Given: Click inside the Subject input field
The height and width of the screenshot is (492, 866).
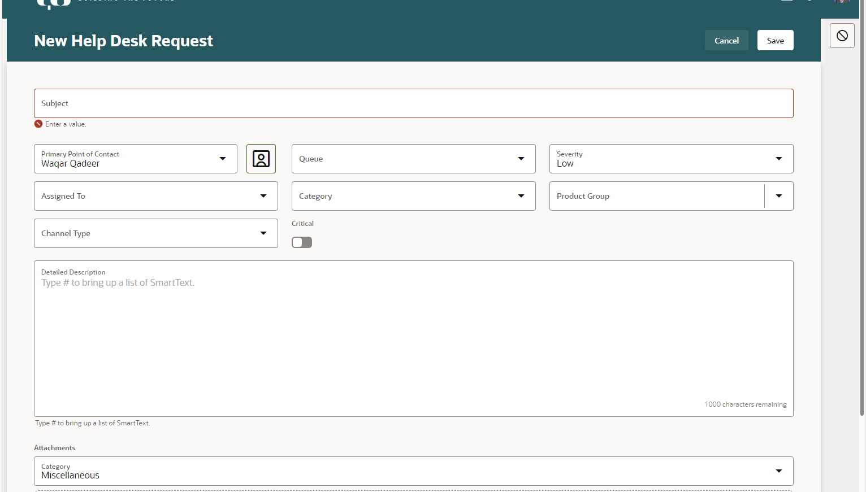Looking at the screenshot, I should [x=413, y=103].
